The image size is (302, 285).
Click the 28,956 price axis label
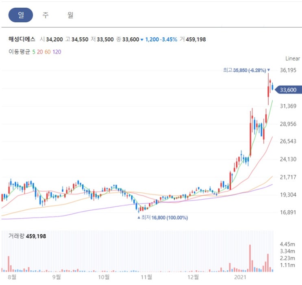288,124
